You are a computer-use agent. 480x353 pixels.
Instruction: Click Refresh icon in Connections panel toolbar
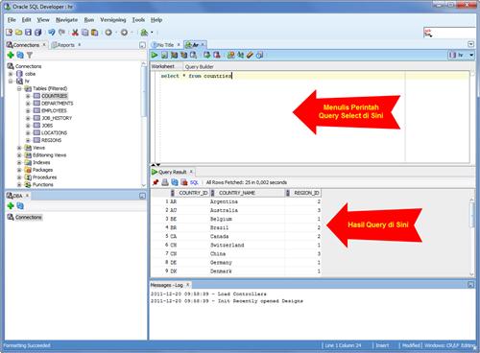pos(20,55)
